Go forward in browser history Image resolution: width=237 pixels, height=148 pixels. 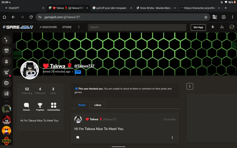pos(22,17)
